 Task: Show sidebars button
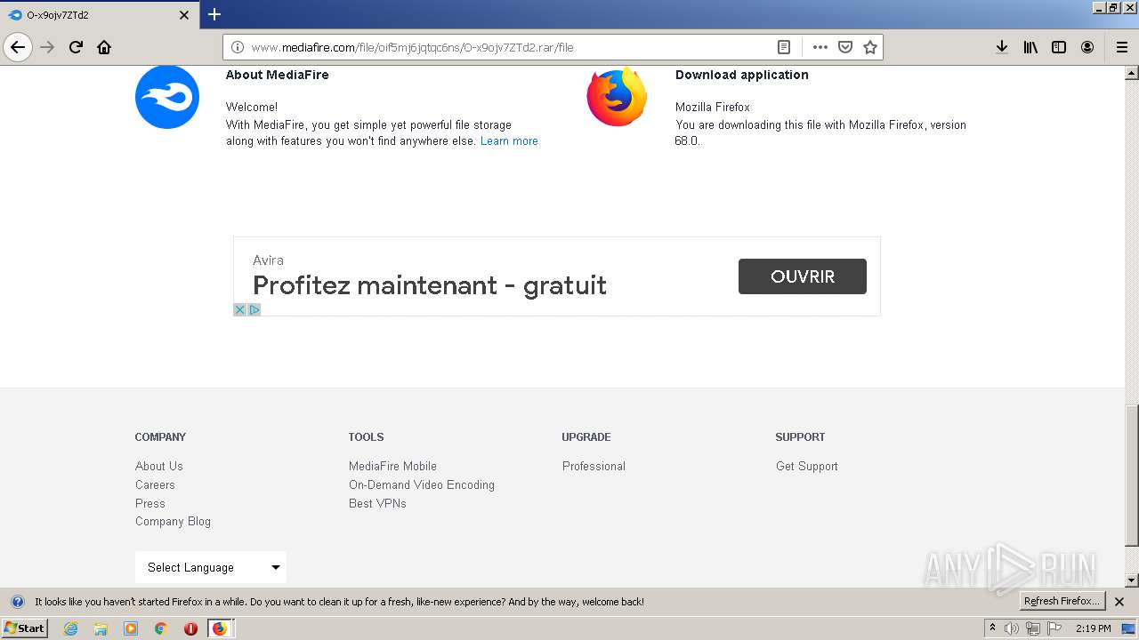coord(1059,47)
